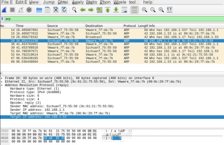Click highlighted hex bytes c0 a8 01 35
This screenshot has width=224, height=145.
pos(54,138)
